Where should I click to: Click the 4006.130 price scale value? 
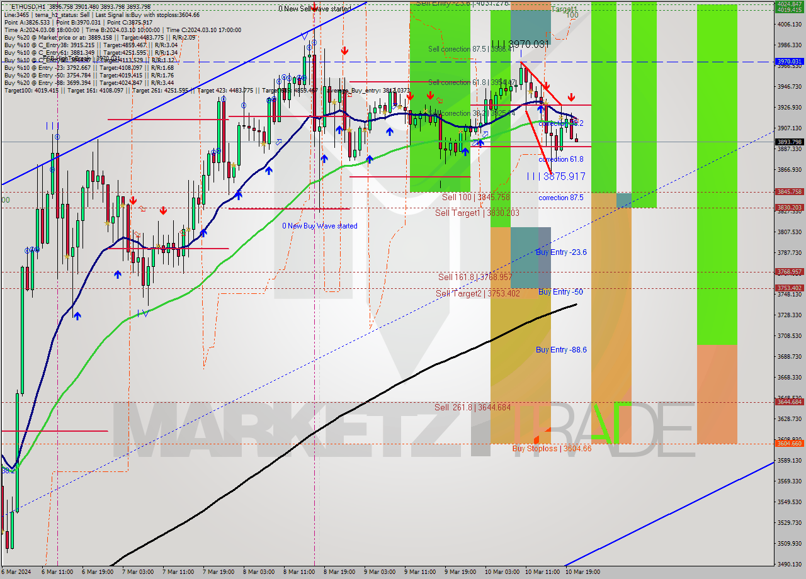pyautogui.click(x=790, y=24)
